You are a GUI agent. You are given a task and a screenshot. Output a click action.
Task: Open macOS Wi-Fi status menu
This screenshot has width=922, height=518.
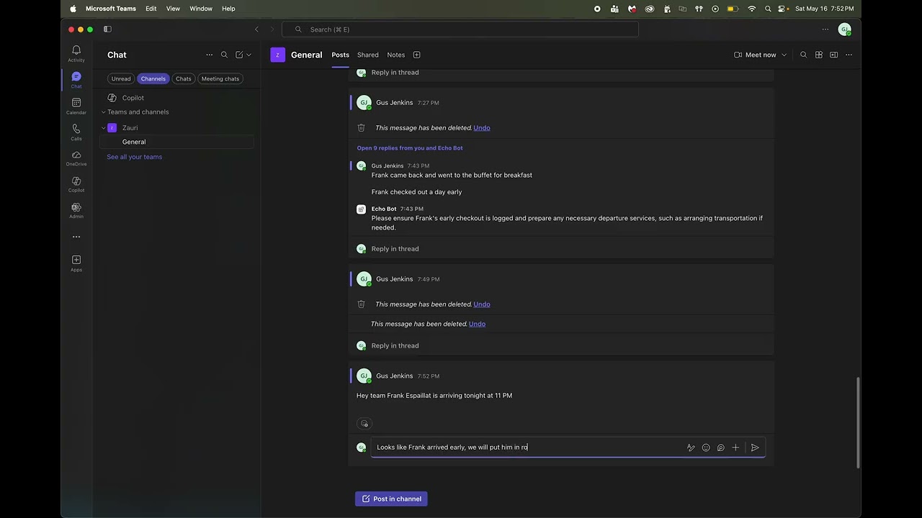752,9
